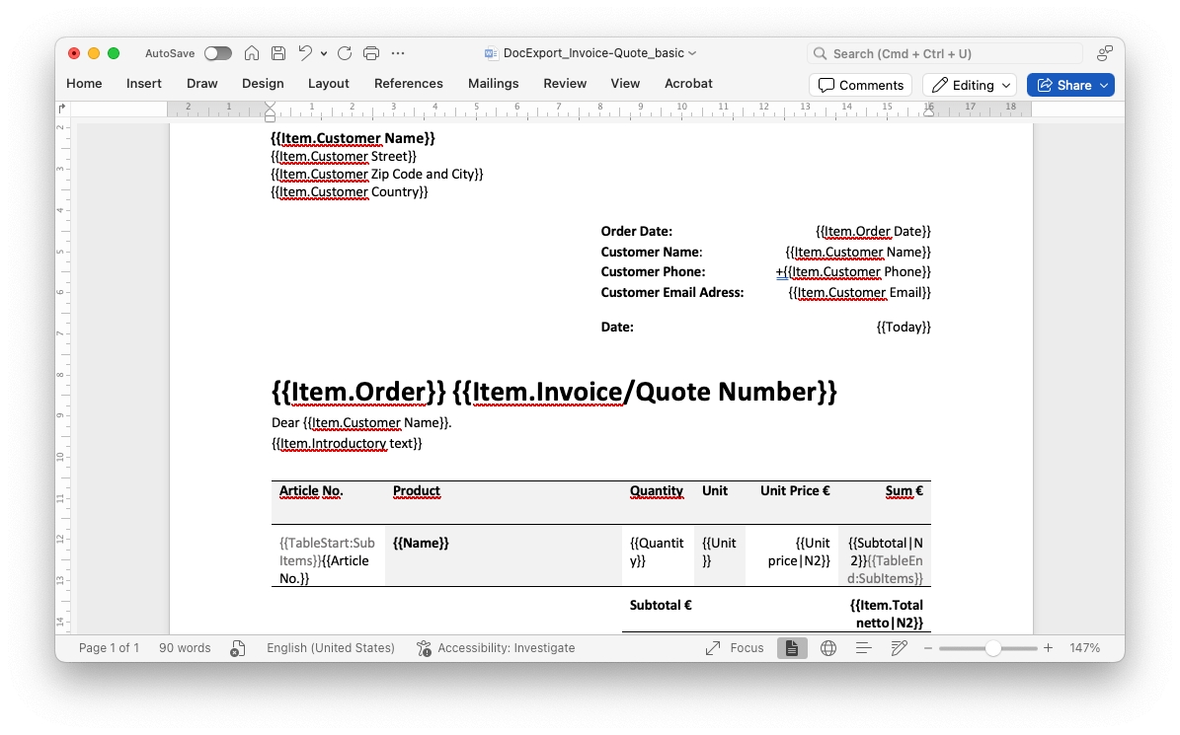Enable Focus mode

pos(735,648)
